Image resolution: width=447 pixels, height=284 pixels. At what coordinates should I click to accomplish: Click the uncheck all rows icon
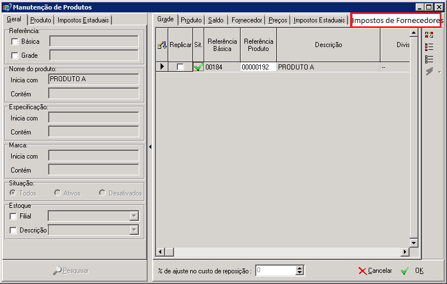429,59
